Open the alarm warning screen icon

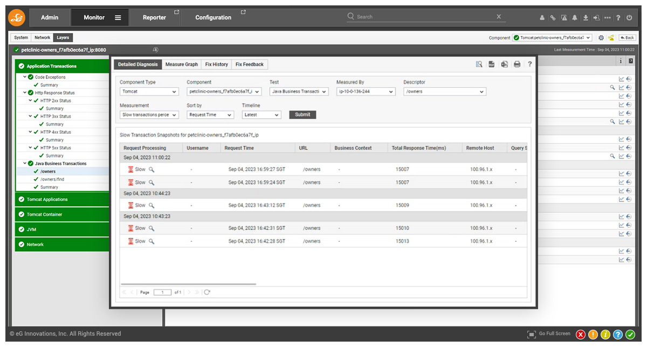(564, 18)
